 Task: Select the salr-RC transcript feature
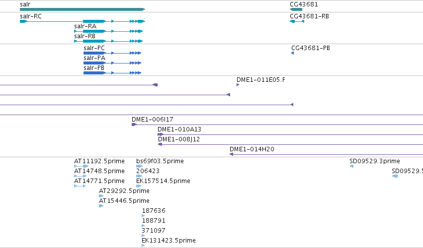coord(83,21)
